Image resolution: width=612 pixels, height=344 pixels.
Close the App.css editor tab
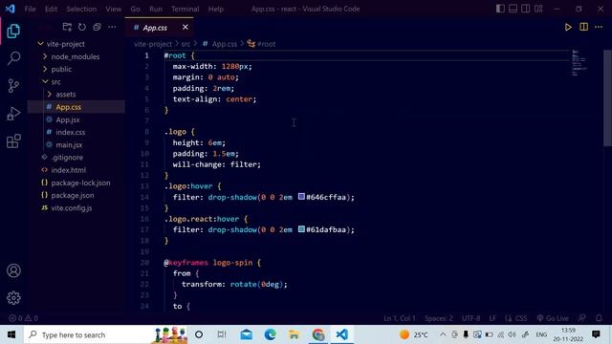point(185,27)
